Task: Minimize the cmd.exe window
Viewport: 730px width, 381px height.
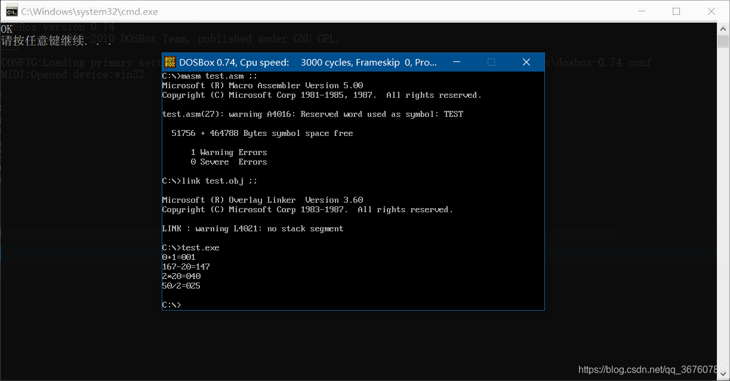Action: tap(642, 11)
